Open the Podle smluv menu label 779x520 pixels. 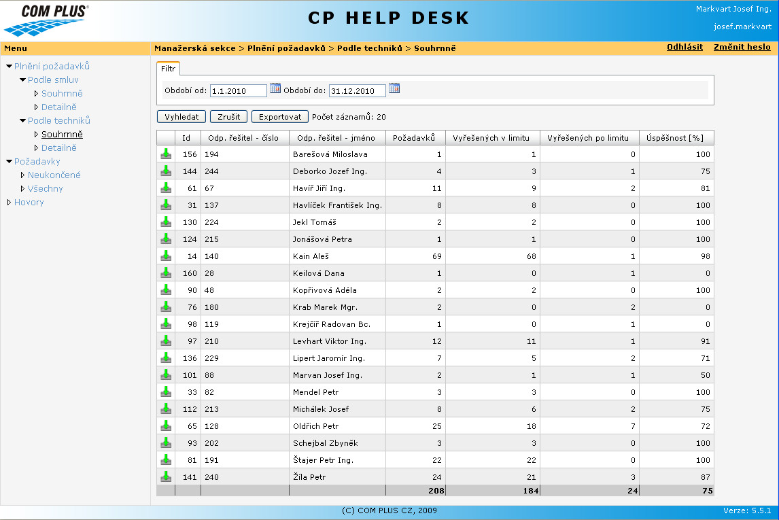53,80
